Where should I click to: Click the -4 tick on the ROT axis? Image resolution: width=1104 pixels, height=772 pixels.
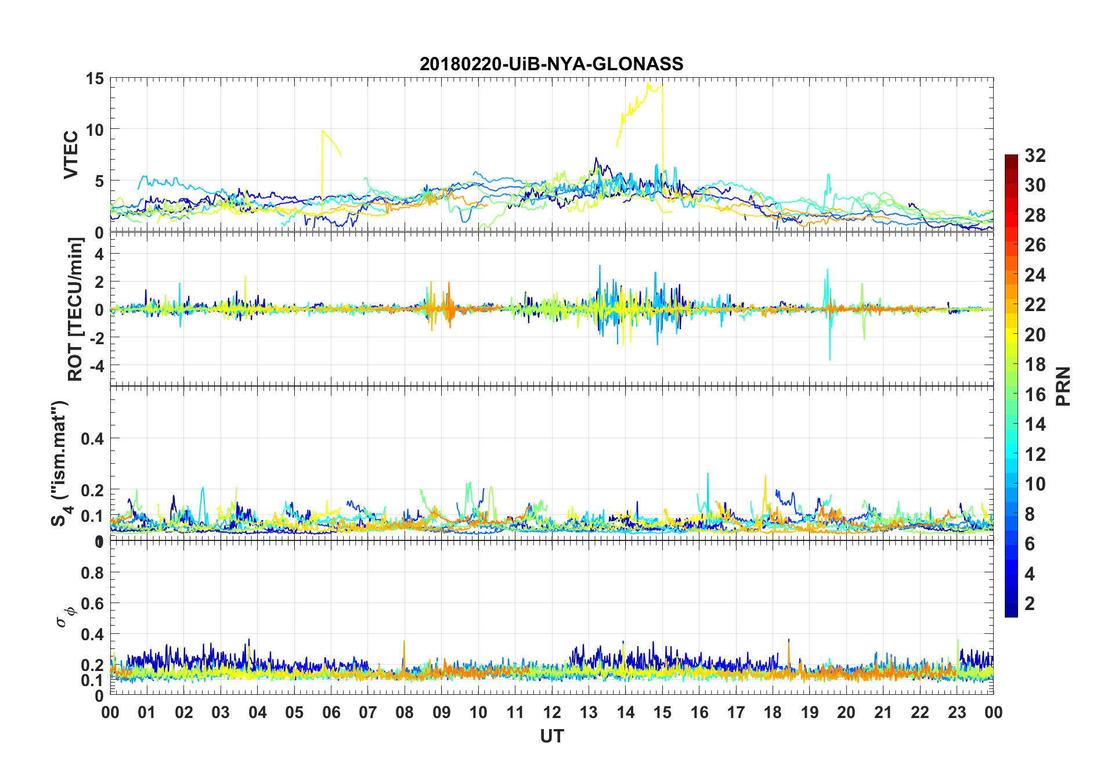click(96, 366)
